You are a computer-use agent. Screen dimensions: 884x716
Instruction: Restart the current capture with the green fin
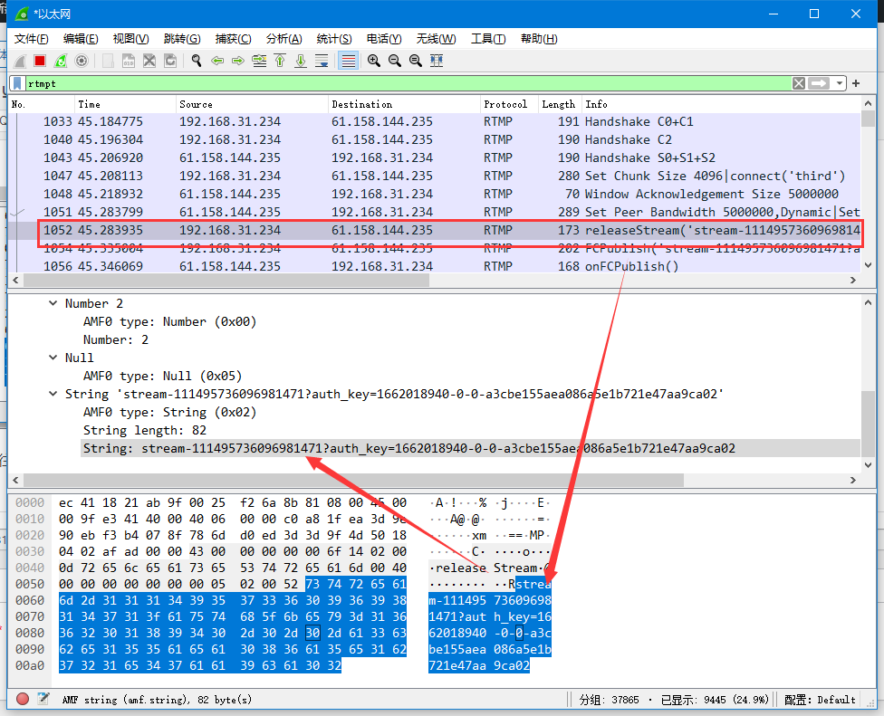pyautogui.click(x=61, y=61)
